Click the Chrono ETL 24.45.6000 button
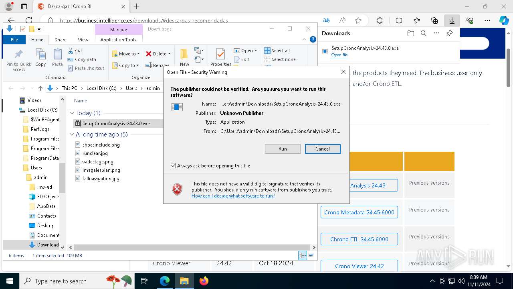Image resolution: width=513 pixels, height=289 pixels. coord(359,239)
